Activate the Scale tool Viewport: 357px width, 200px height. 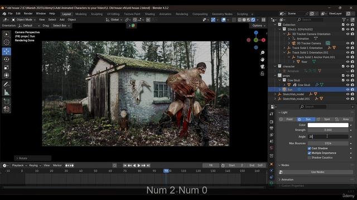coord(6,67)
